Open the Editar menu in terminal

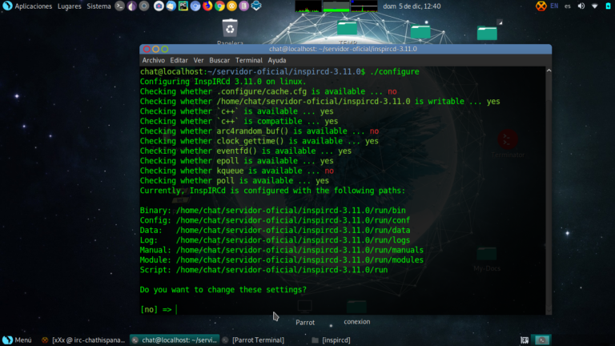coord(179,60)
